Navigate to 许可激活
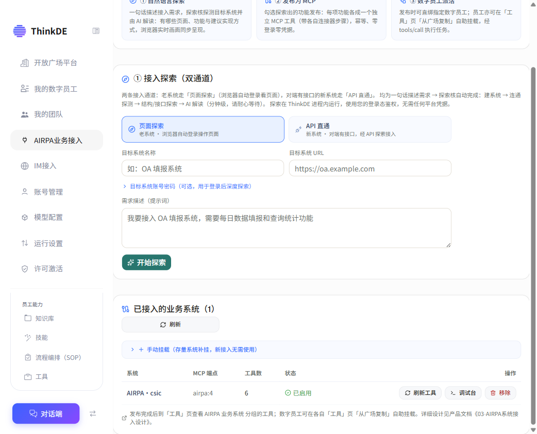Image resolution: width=537 pixels, height=434 pixels. tap(57, 269)
